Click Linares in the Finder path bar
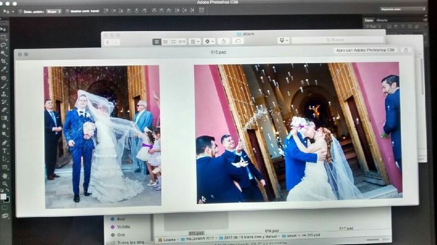The width and height of the screenshot is (437, 245). 167,239
